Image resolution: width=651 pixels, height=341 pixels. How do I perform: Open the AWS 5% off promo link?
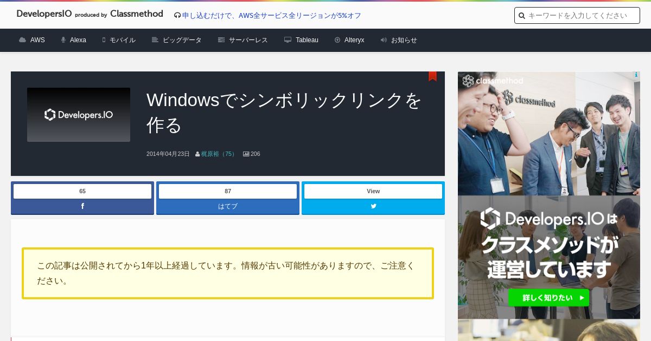(272, 16)
